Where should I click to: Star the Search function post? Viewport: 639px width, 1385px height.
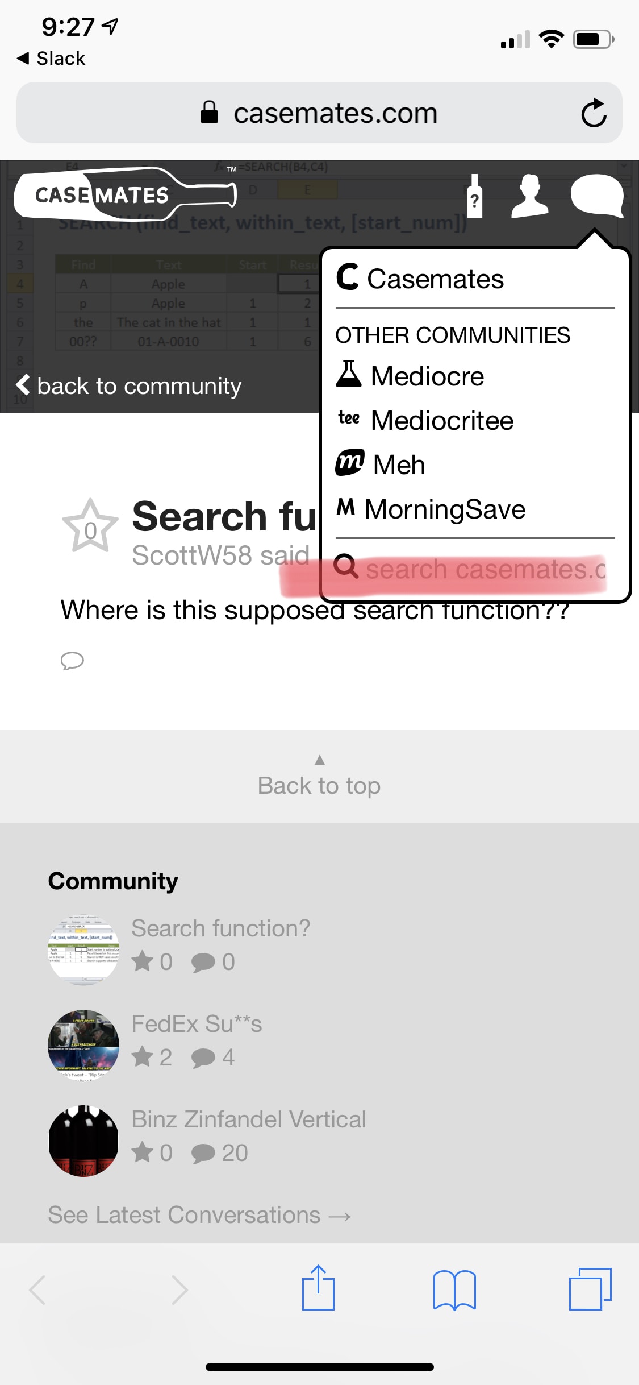[90, 526]
